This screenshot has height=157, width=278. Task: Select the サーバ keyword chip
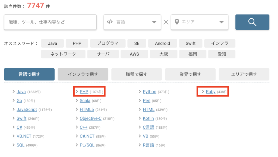103,54
